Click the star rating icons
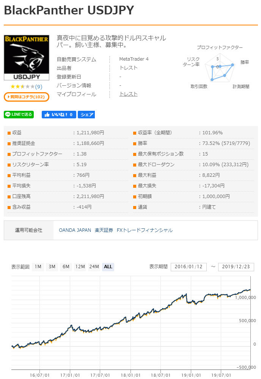The height and width of the screenshot is (379, 261). point(22,87)
